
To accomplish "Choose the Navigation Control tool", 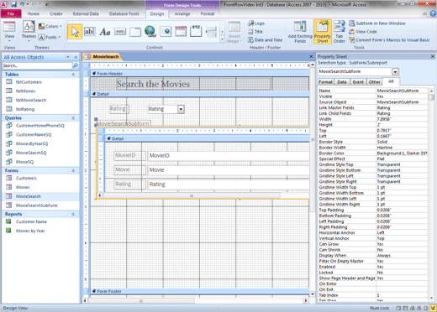I will (x=181, y=32).
